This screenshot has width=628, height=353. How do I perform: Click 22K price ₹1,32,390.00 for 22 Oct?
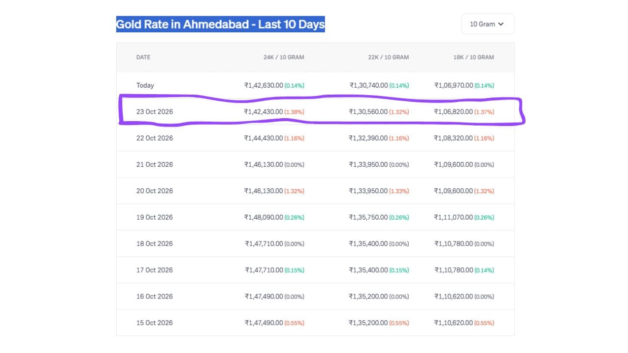coord(368,138)
